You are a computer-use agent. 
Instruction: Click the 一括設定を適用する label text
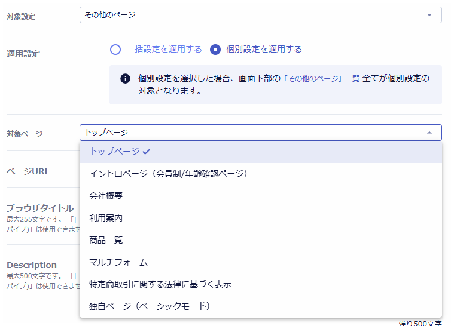click(x=164, y=50)
